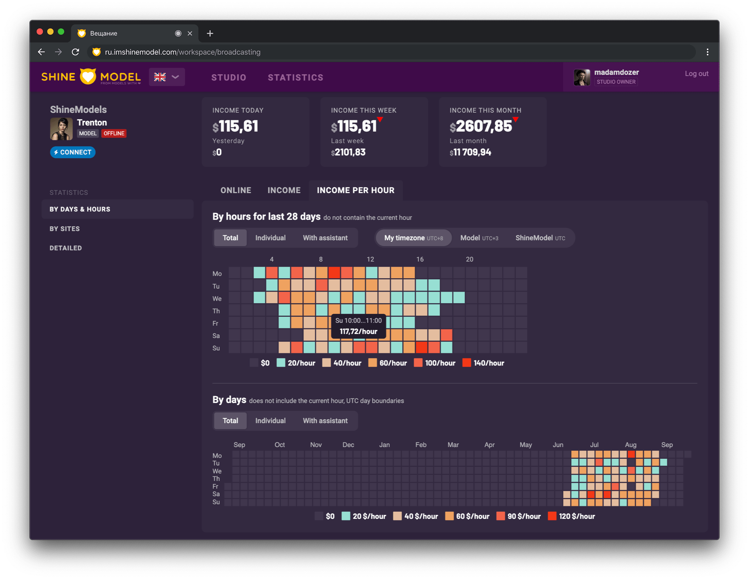This screenshot has width=749, height=579.
Task: Click the site favicon in address bar
Action: pos(96,52)
